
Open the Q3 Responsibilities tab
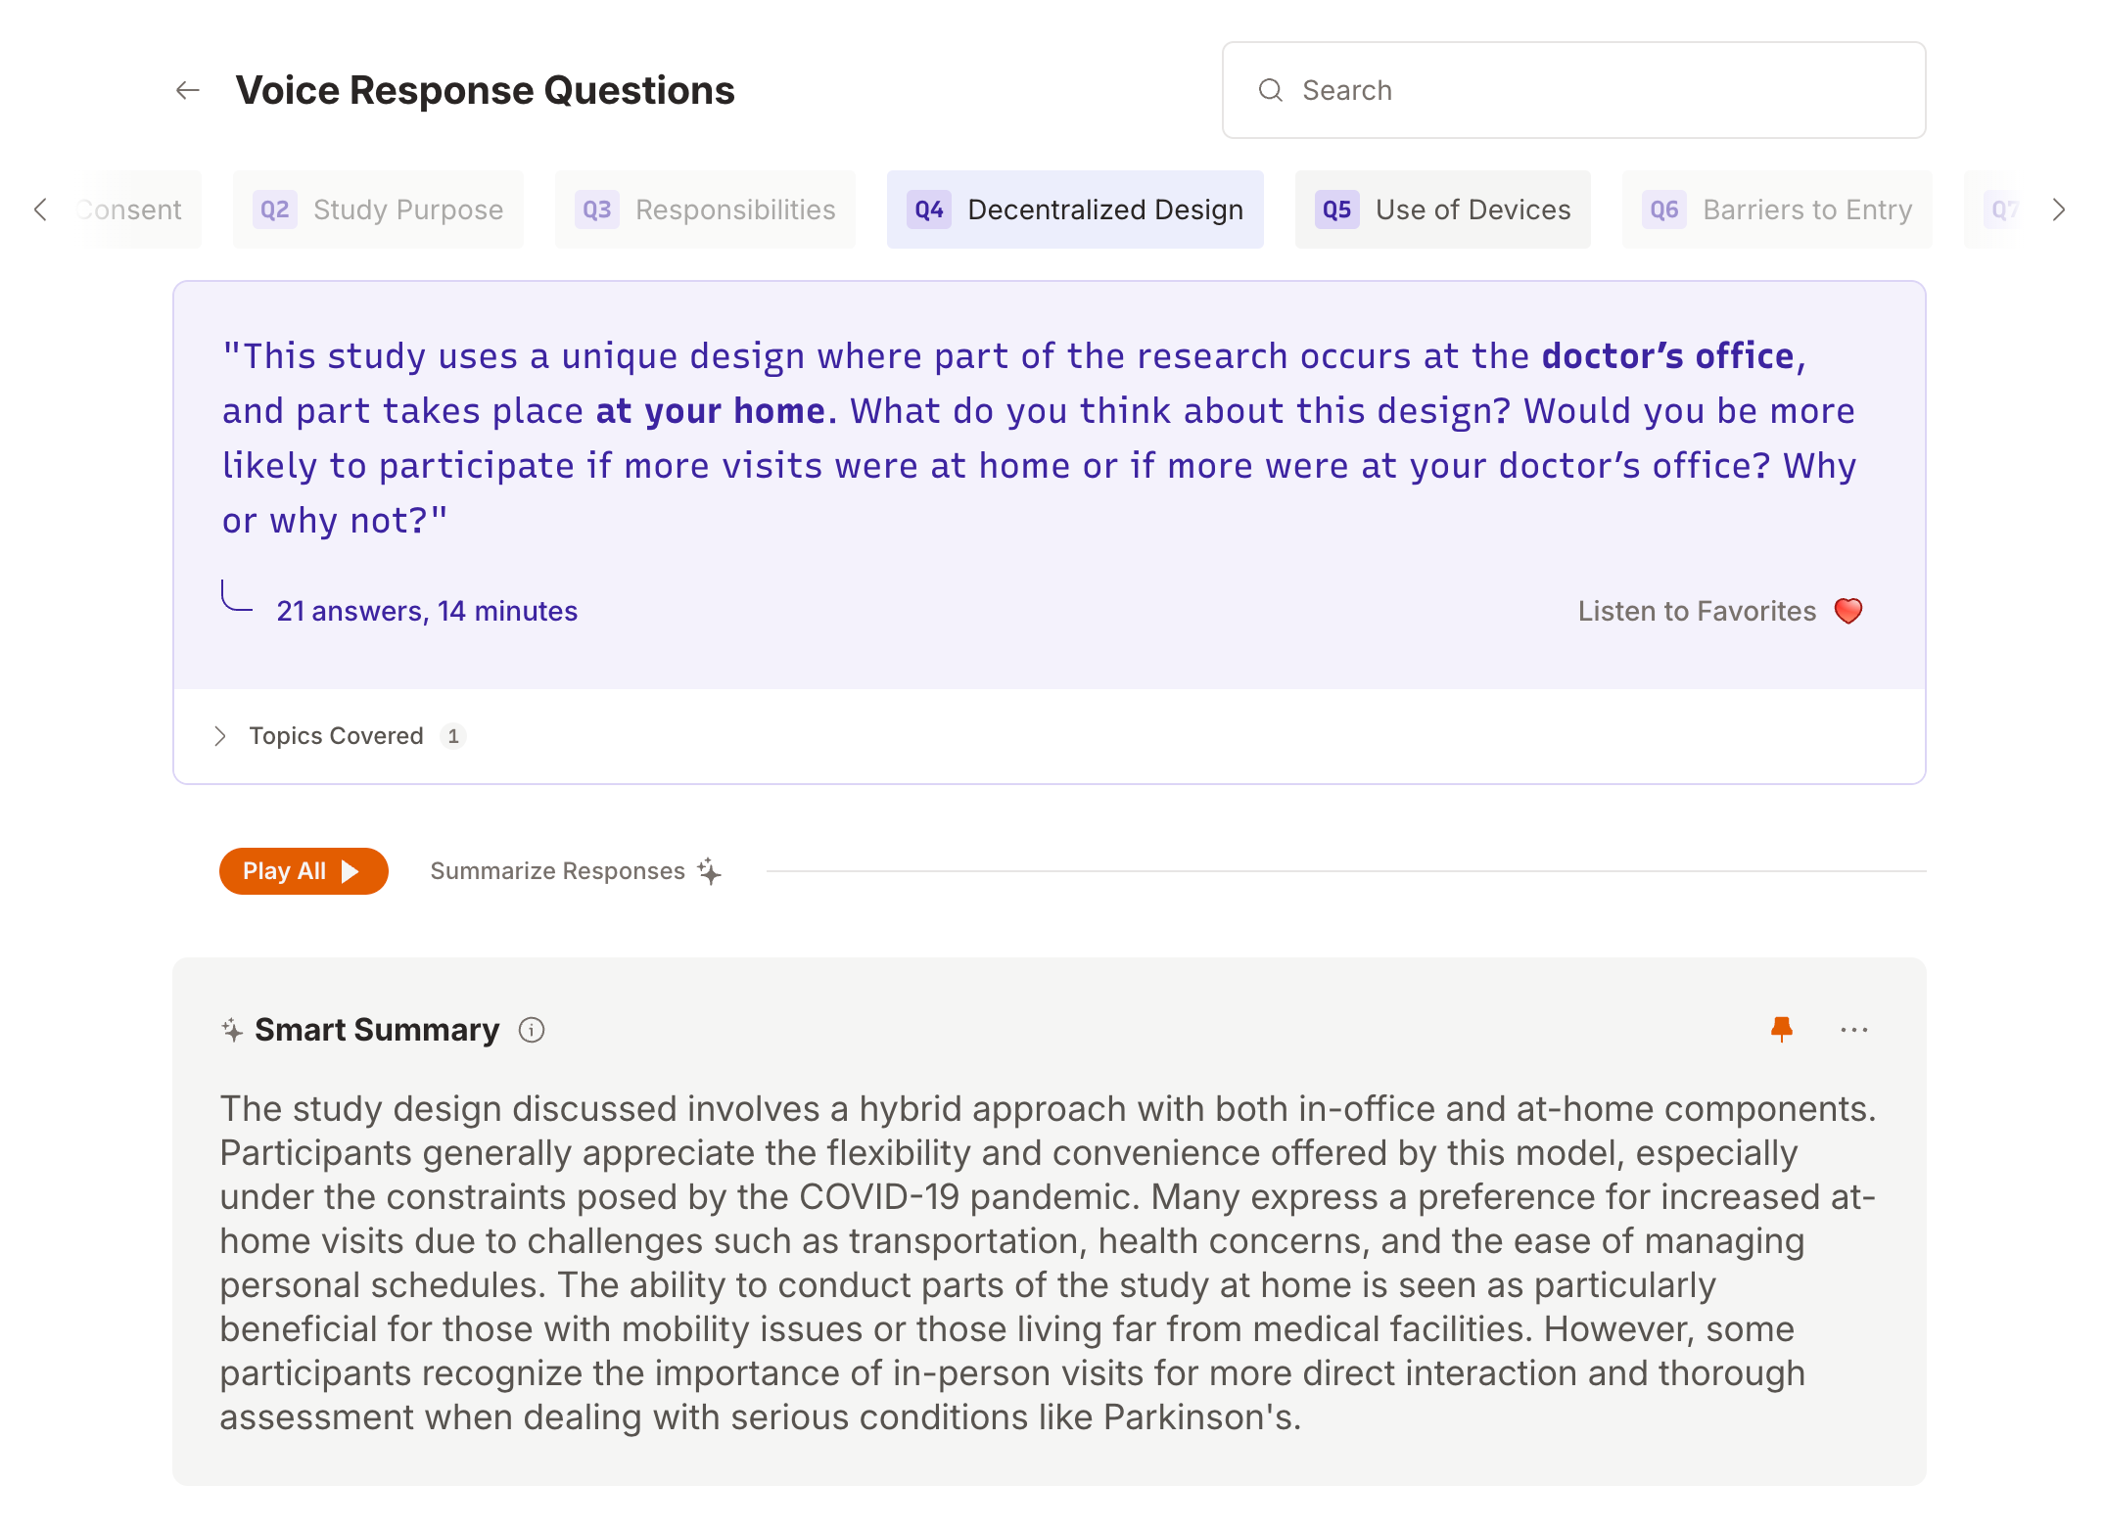(705, 209)
